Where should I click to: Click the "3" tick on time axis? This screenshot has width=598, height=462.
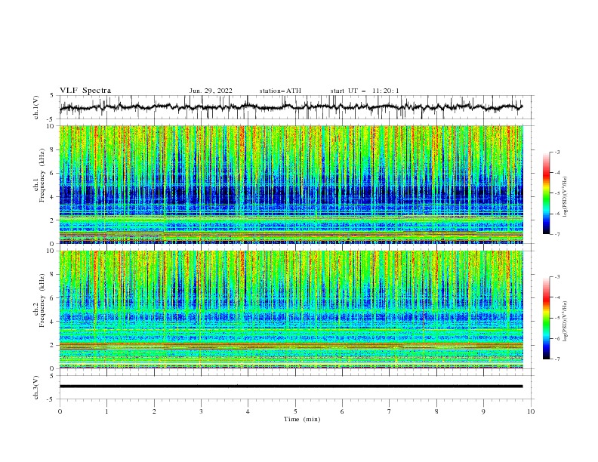(x=201, y=411)
